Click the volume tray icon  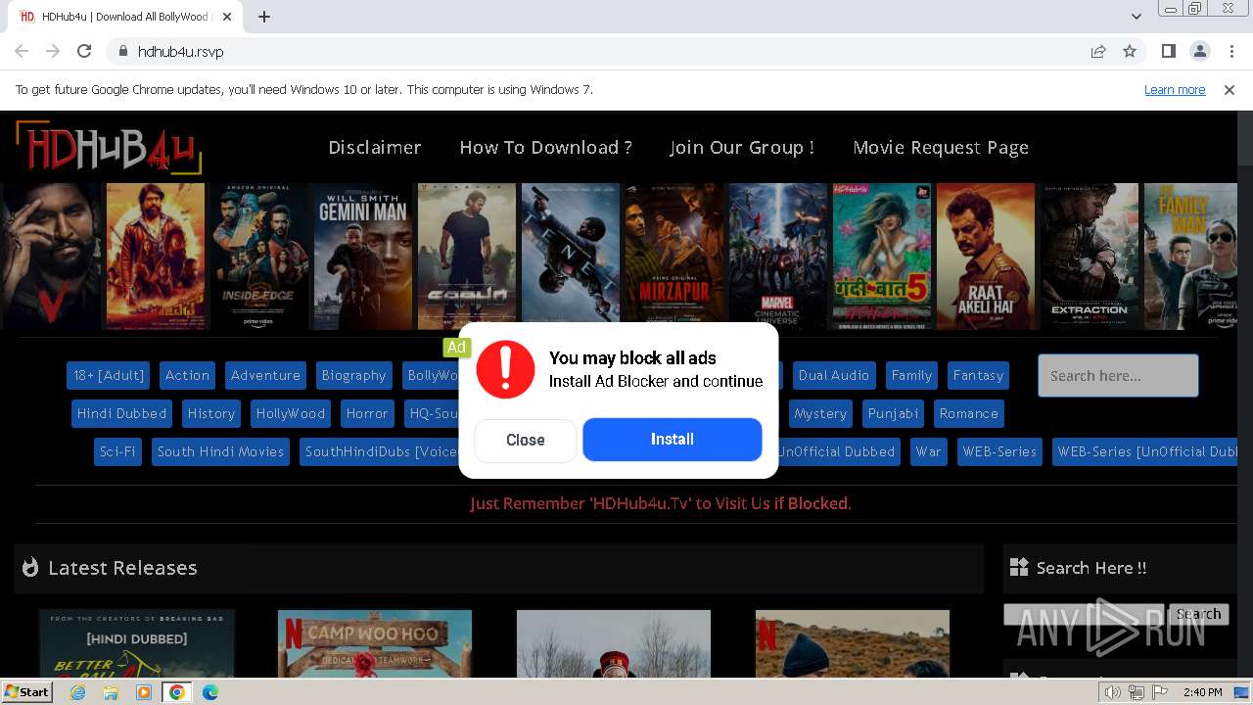point(1113,692)
